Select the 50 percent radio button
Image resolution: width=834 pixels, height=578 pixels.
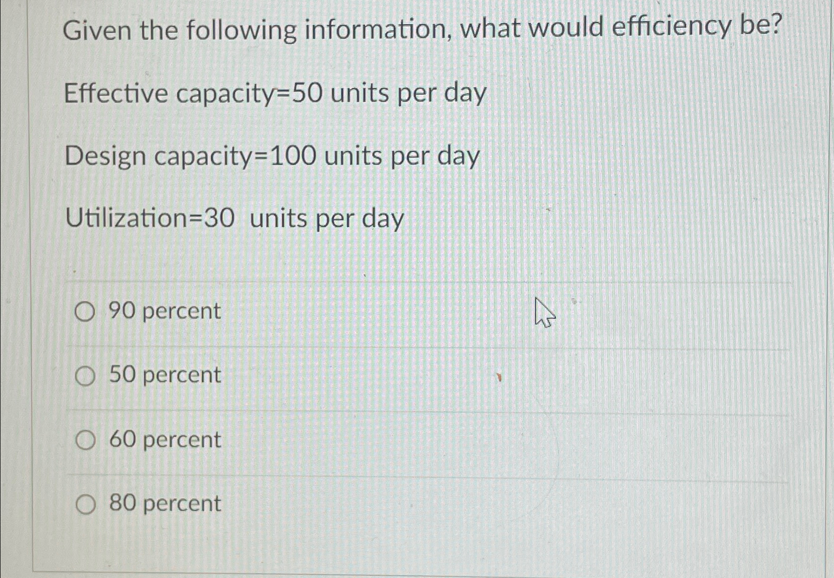85,376
